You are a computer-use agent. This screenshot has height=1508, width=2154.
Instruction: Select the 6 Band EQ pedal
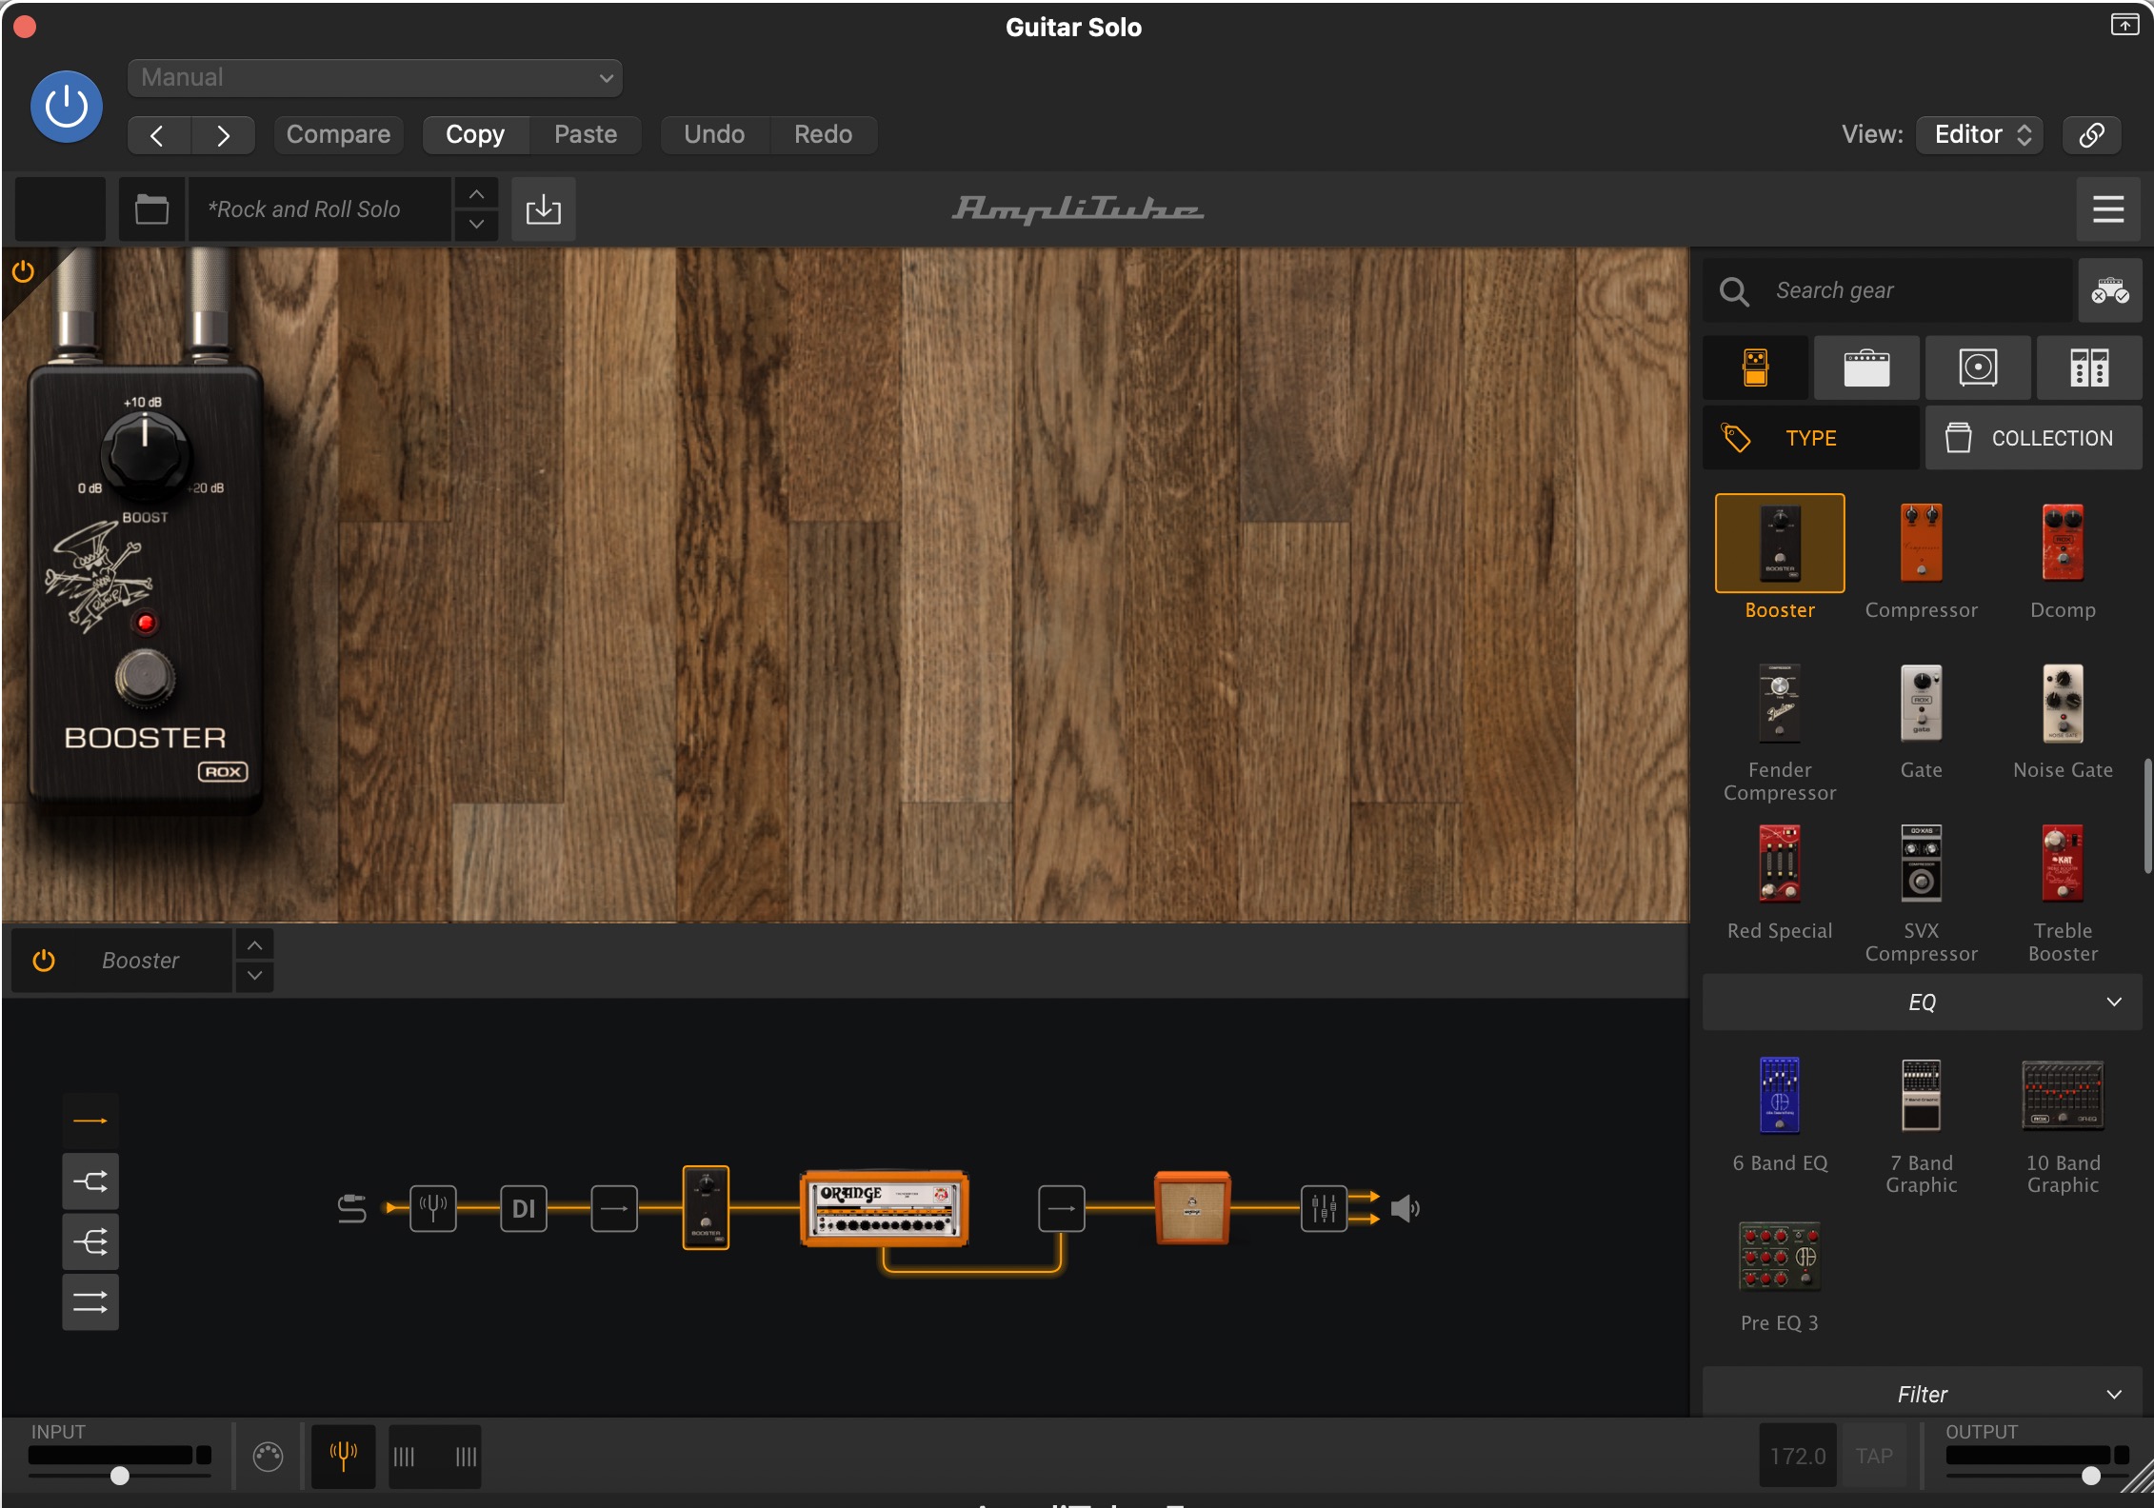click(x=1780, y=1095)
